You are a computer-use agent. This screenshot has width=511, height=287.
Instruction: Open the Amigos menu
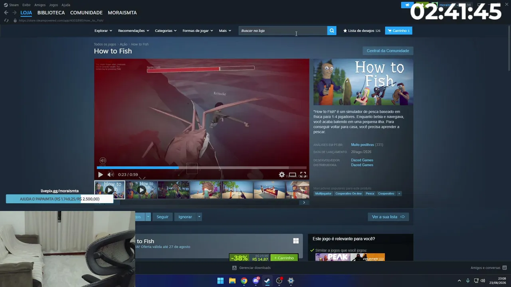coord(40,5)
